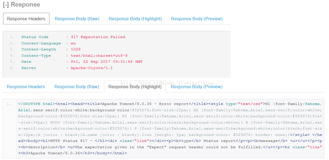Screen dimensions: 329x160
Task: Open Response Body (Preview) tab above the HTML source panel
Action: coord(197,87)
